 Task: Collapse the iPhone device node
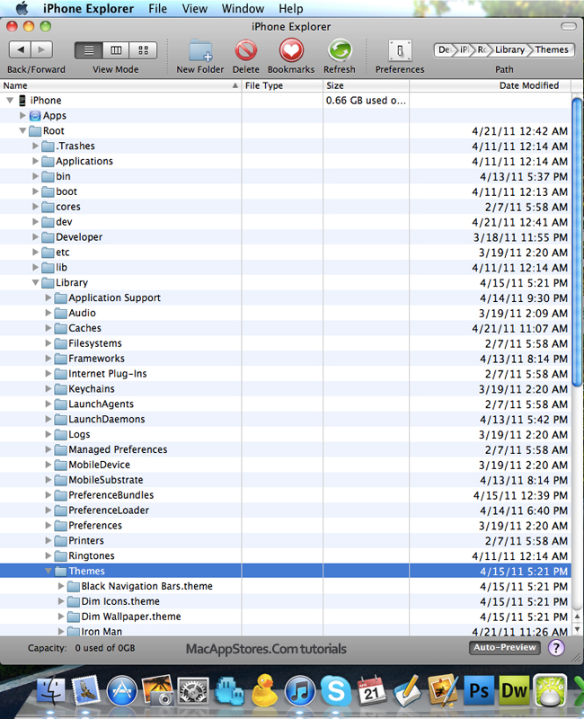(x=10, y=100)
